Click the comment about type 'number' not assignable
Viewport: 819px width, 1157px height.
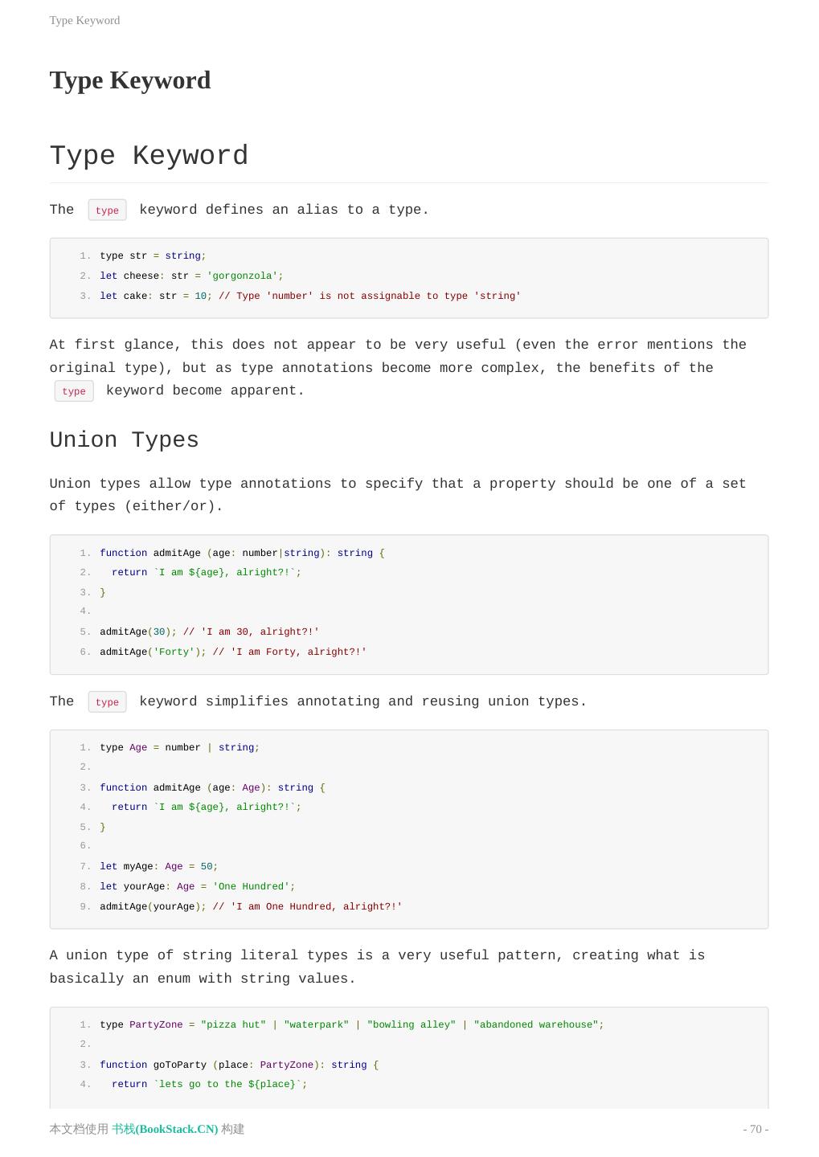370,296
